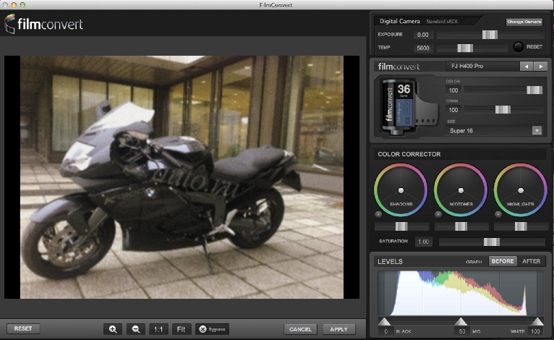Click the zoom in magnifier icon
Screen dimensions: 554x340
pos(113,329)
